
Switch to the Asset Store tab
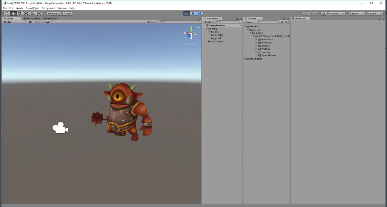pyautogui.click(x=32, y=19)
